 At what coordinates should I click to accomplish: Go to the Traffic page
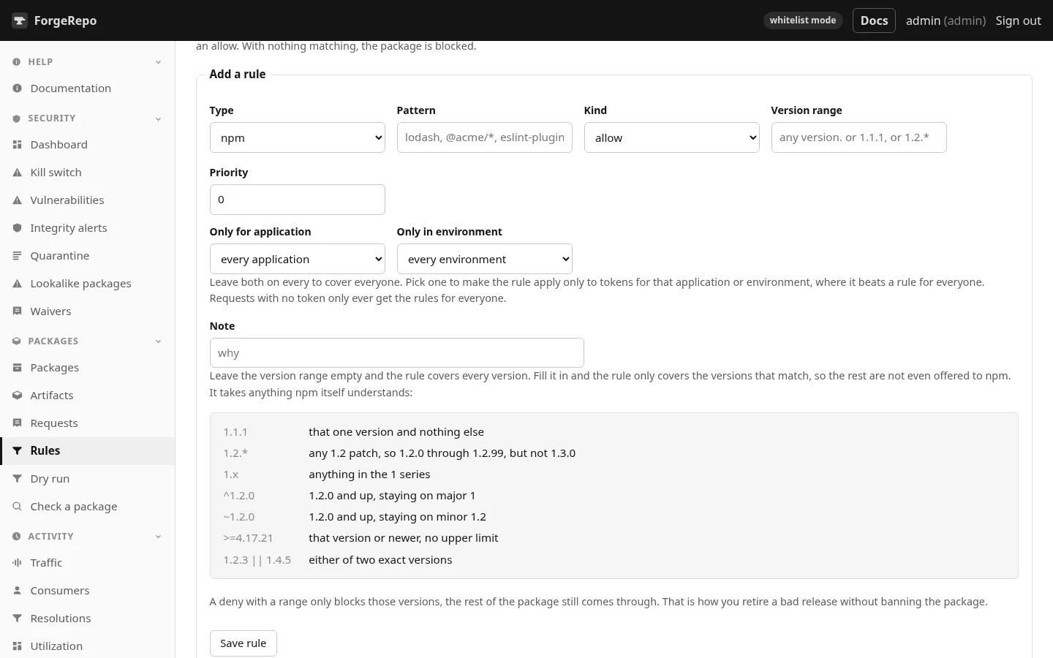tap(88, 563)
